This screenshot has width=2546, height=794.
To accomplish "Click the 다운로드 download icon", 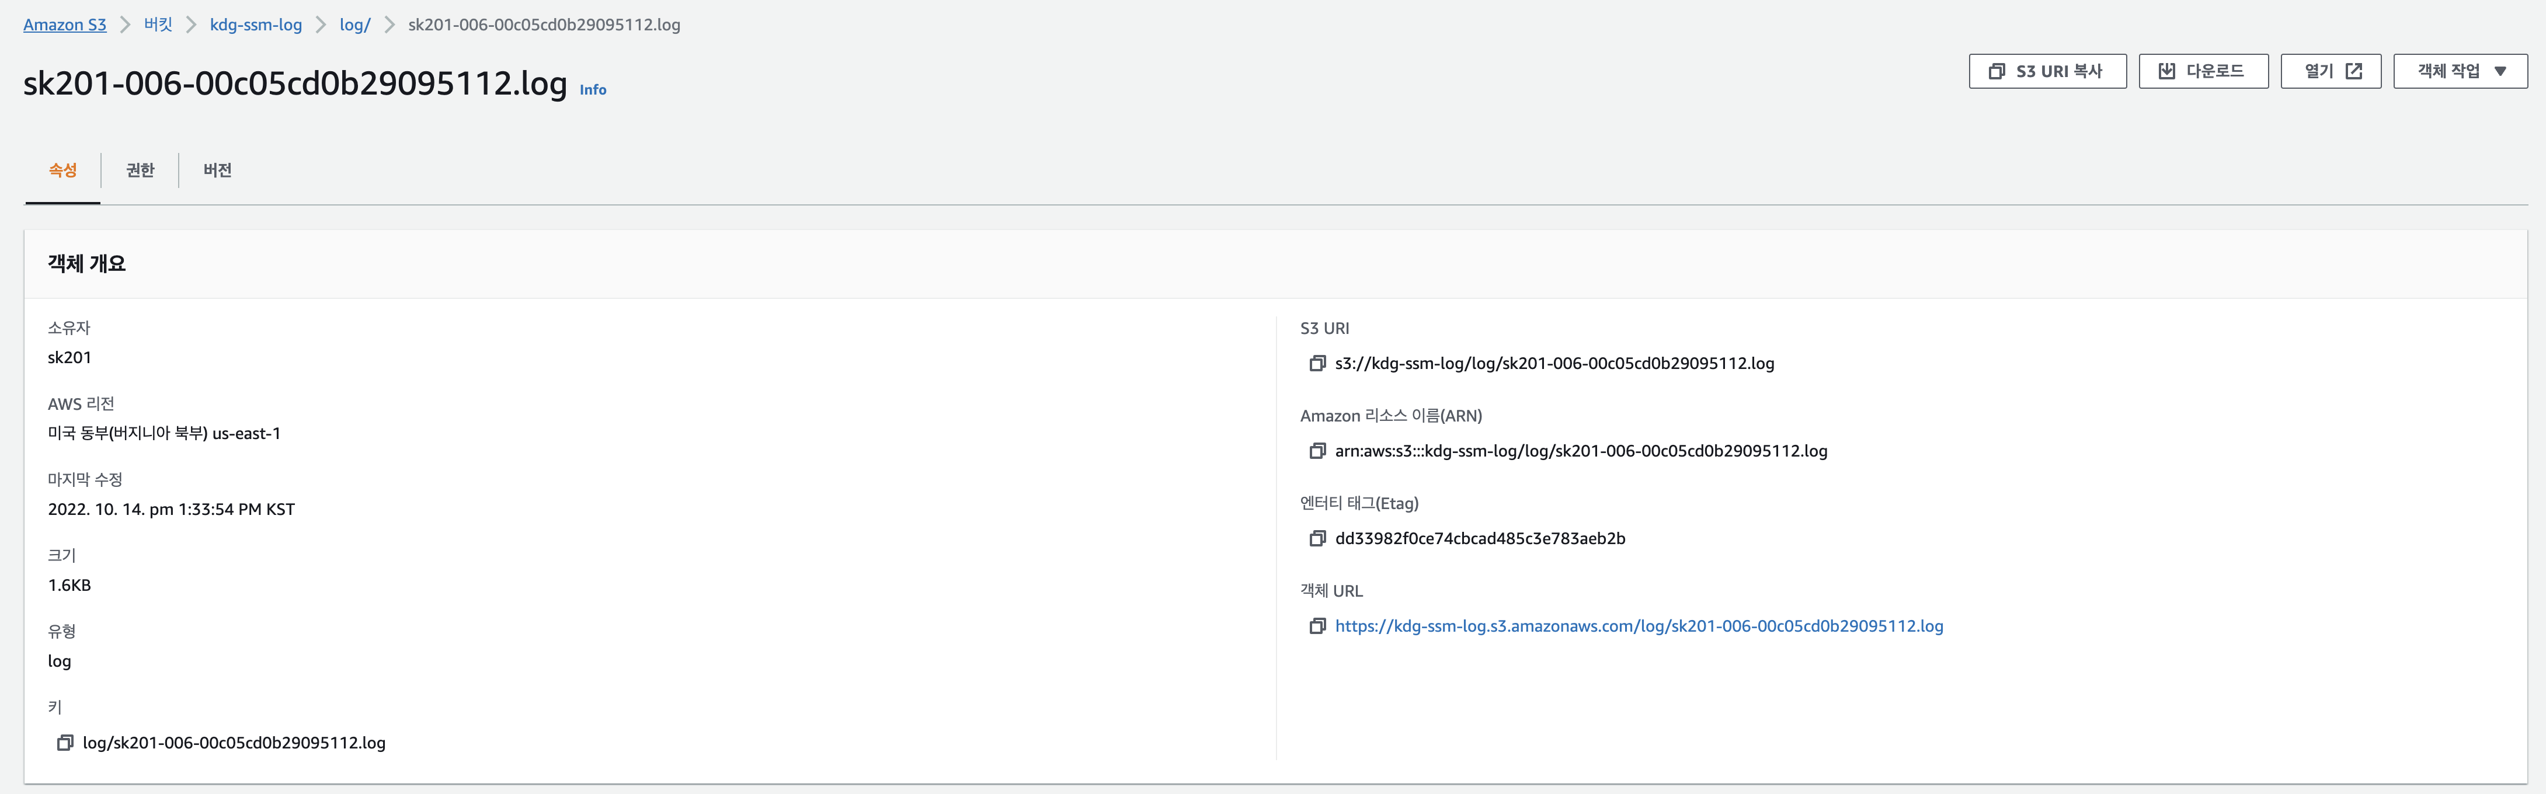I will (2166, 71).
